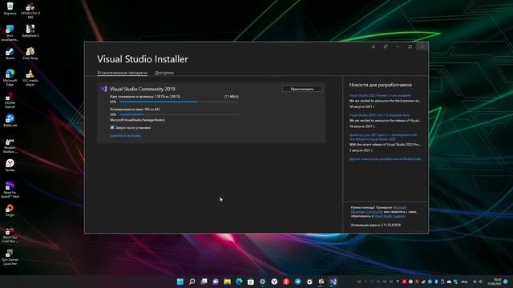This screenshot has height=288, width=513.
Task: Open more Microsoft developer news link
Action: pos(386,159)
